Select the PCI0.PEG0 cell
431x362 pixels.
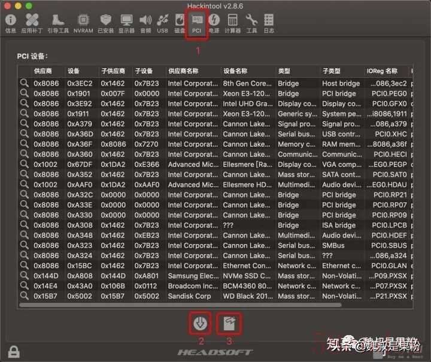(x=389, y=94)
